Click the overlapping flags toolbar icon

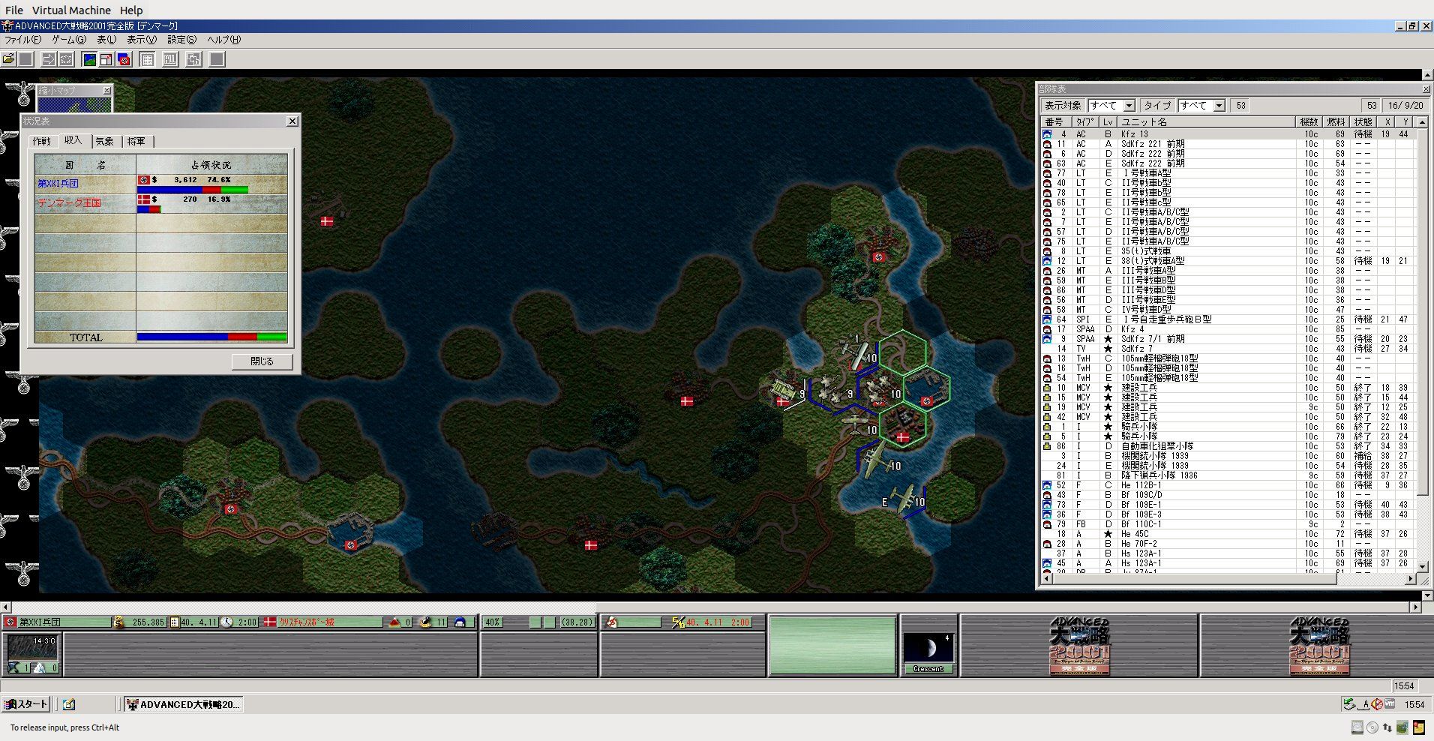tap(124, 59)
